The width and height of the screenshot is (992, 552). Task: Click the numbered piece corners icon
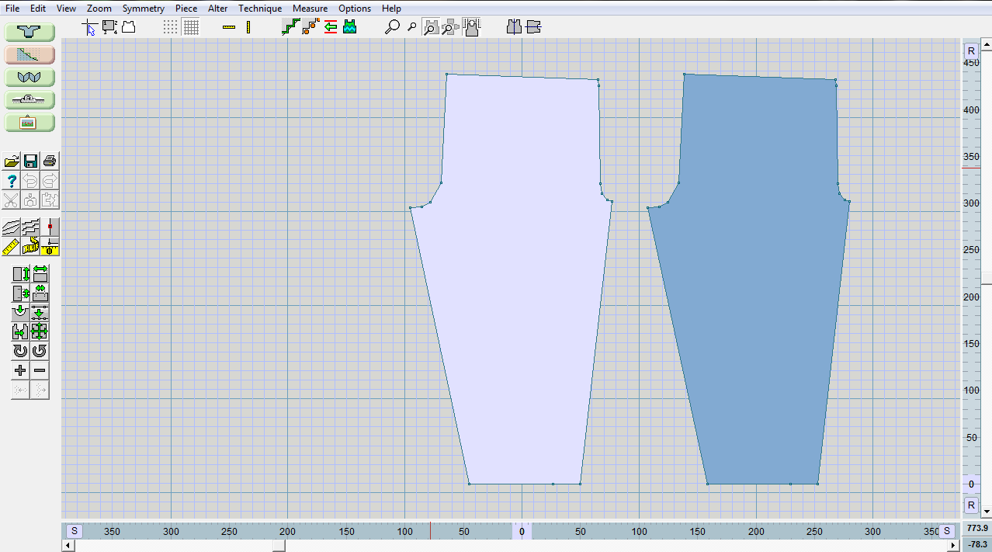pyautogui.click(x=109, y=27)
